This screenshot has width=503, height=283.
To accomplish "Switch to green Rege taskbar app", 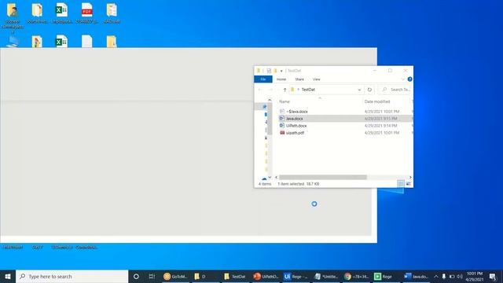I will (385, 276).
